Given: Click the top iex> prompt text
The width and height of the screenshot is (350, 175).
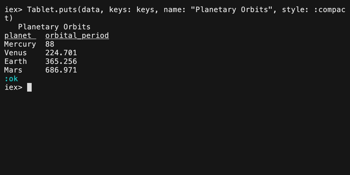Looking at the screenshot, I should (x=13, y=10).
